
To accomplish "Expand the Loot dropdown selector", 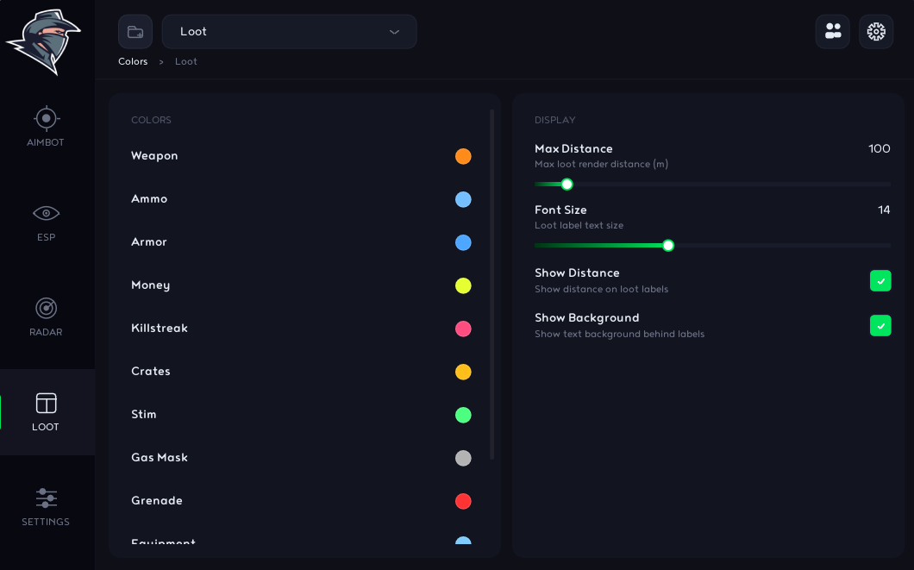I will [289, 31].
